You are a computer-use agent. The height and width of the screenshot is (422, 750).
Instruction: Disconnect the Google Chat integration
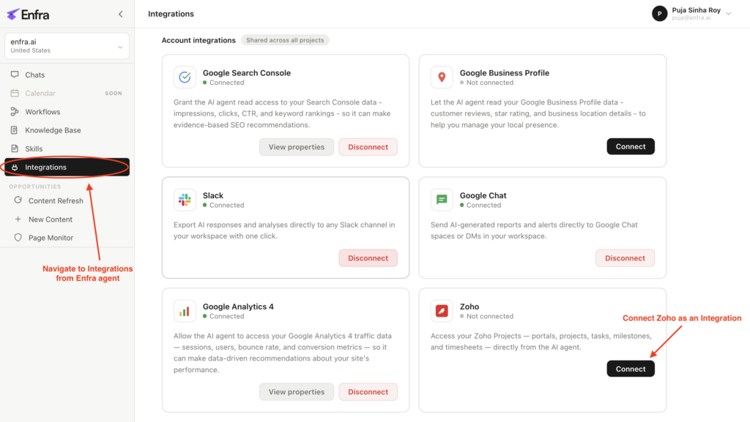pos(625,257)
